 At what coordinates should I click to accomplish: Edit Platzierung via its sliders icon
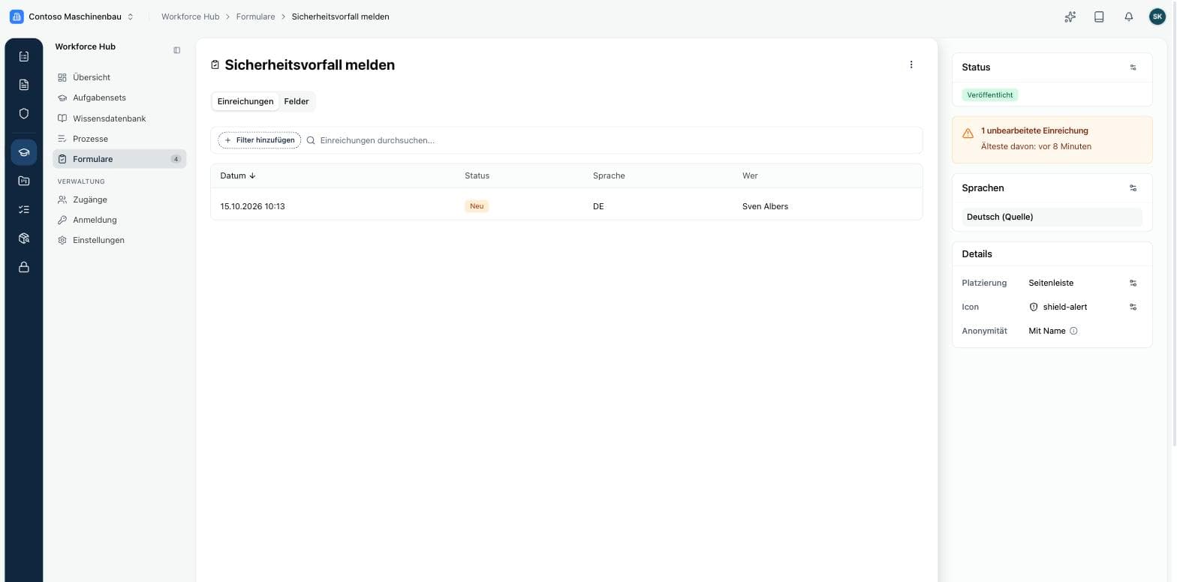coord(1133,283)
